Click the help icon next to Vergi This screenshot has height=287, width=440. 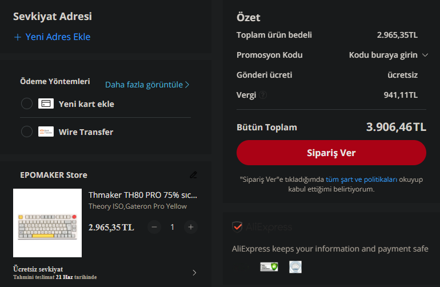coord(263,95)
